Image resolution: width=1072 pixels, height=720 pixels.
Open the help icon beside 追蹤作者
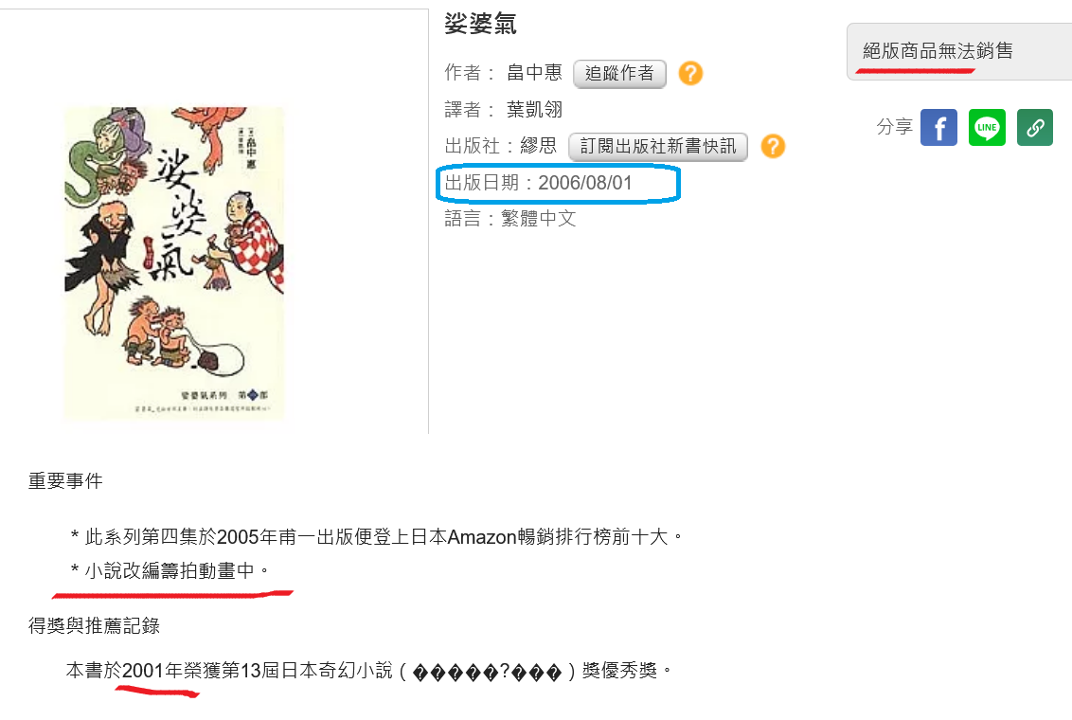(690, 73)
